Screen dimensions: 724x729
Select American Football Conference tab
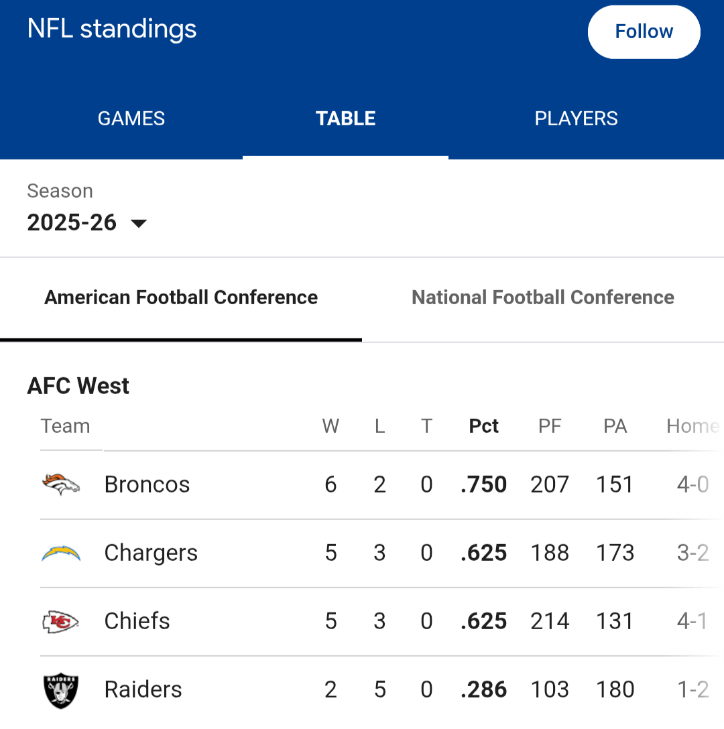(181, 297)
